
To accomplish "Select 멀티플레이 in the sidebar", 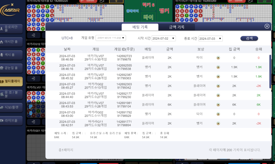I will click(11, 81).
